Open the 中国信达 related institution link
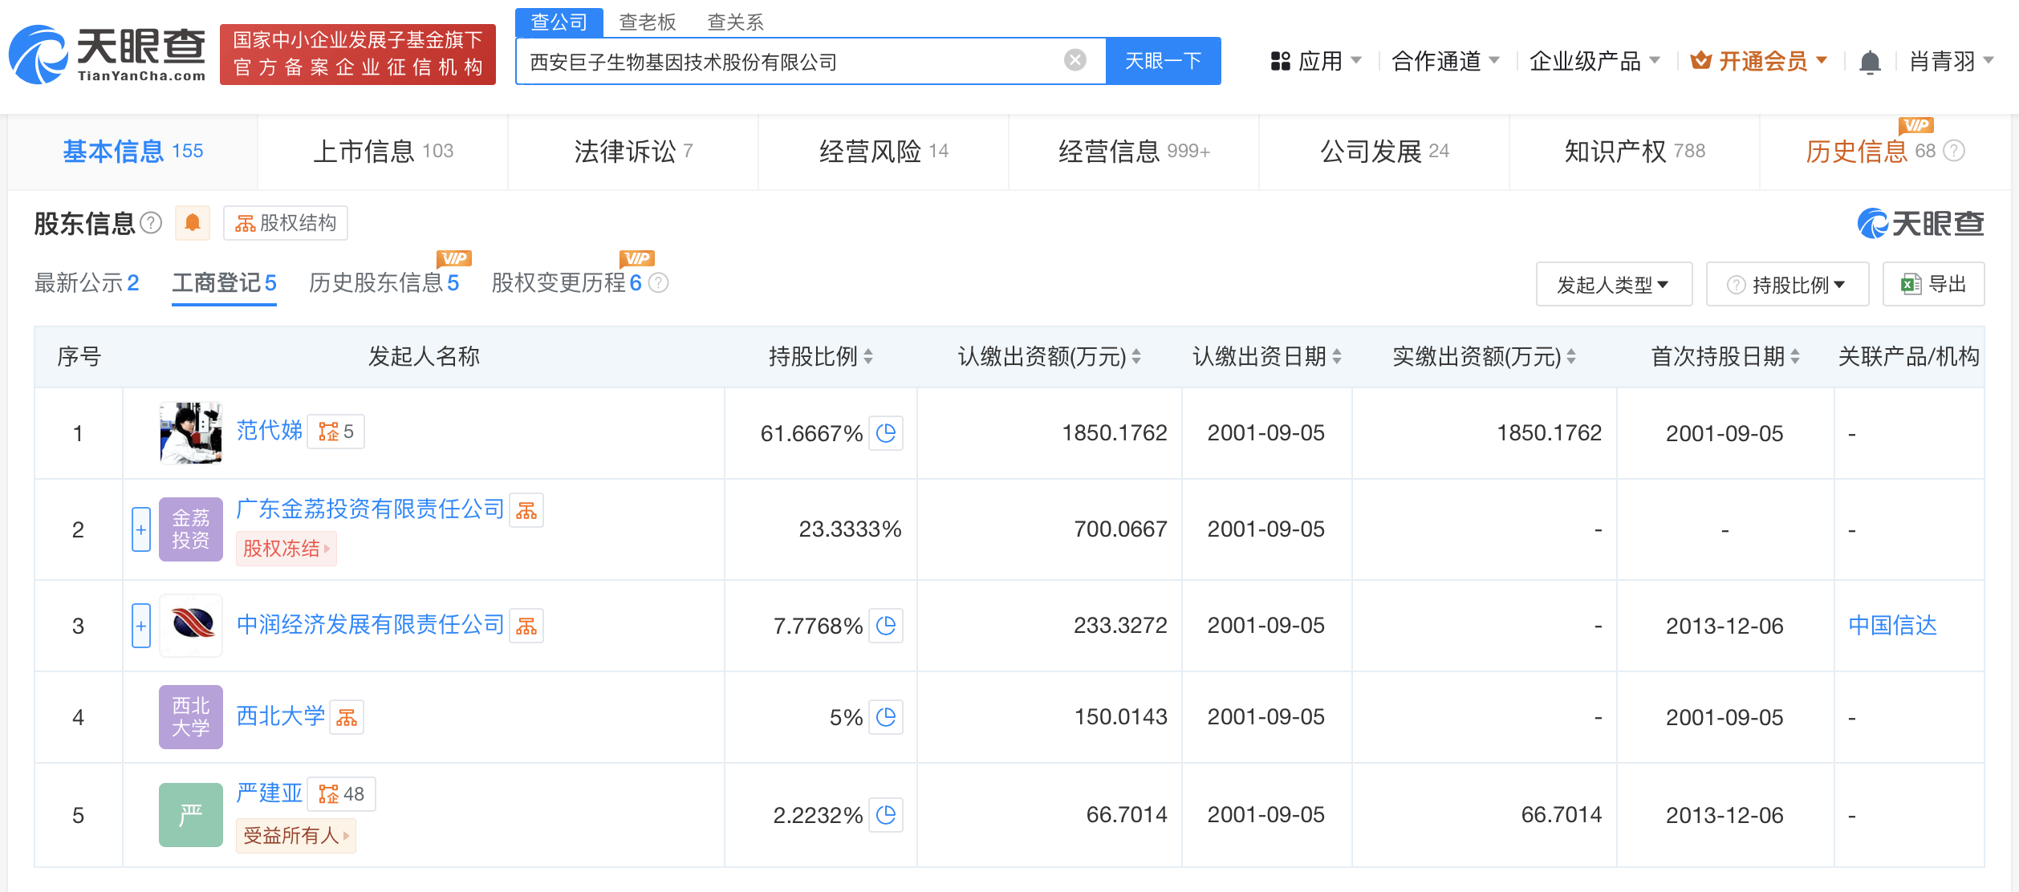2019x892 pixels. 1892,626
